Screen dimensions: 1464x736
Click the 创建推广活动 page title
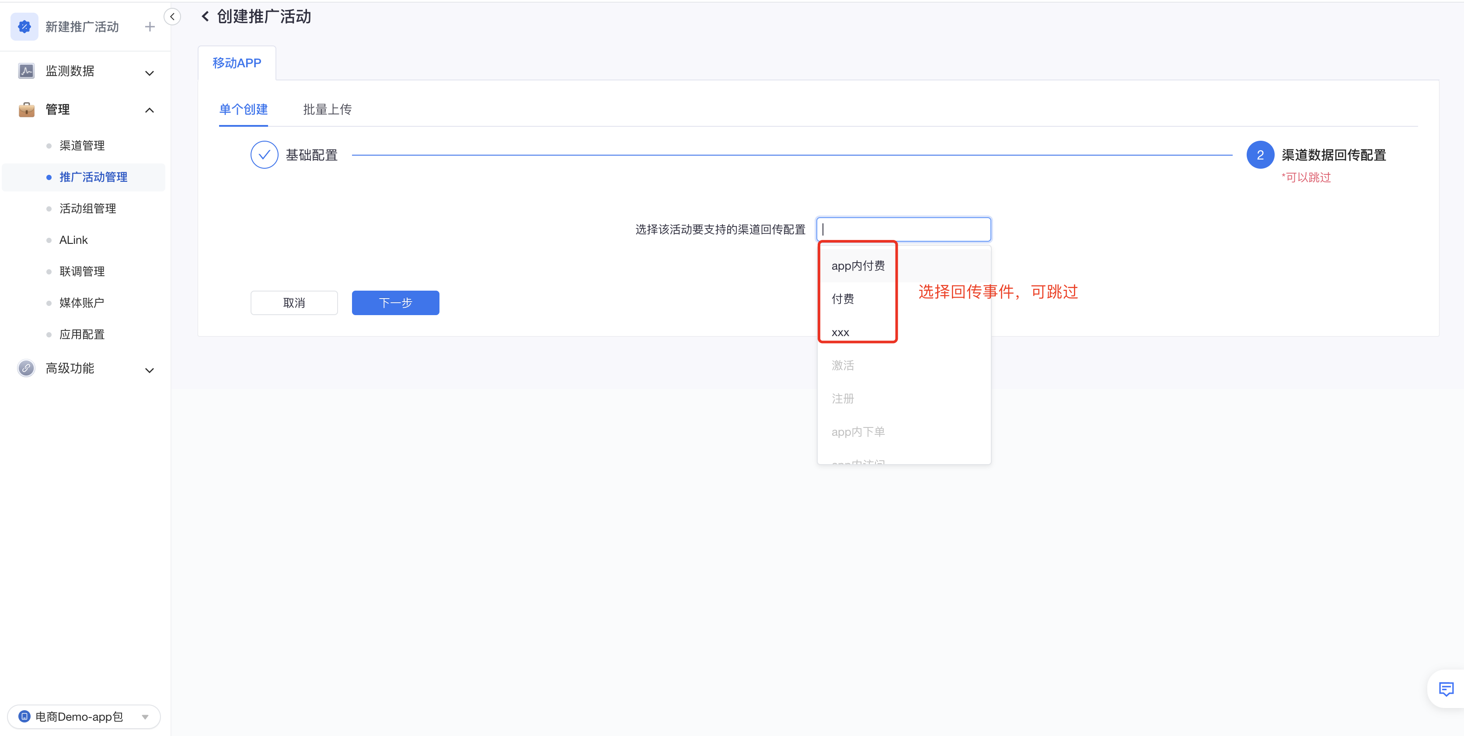pos(264,17)
